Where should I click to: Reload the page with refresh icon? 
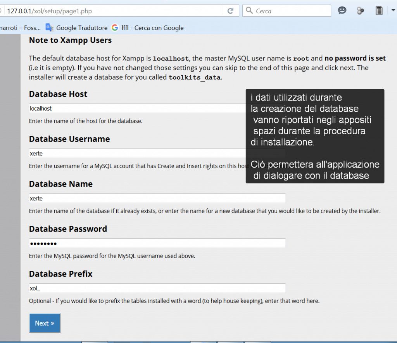[230, 11]
